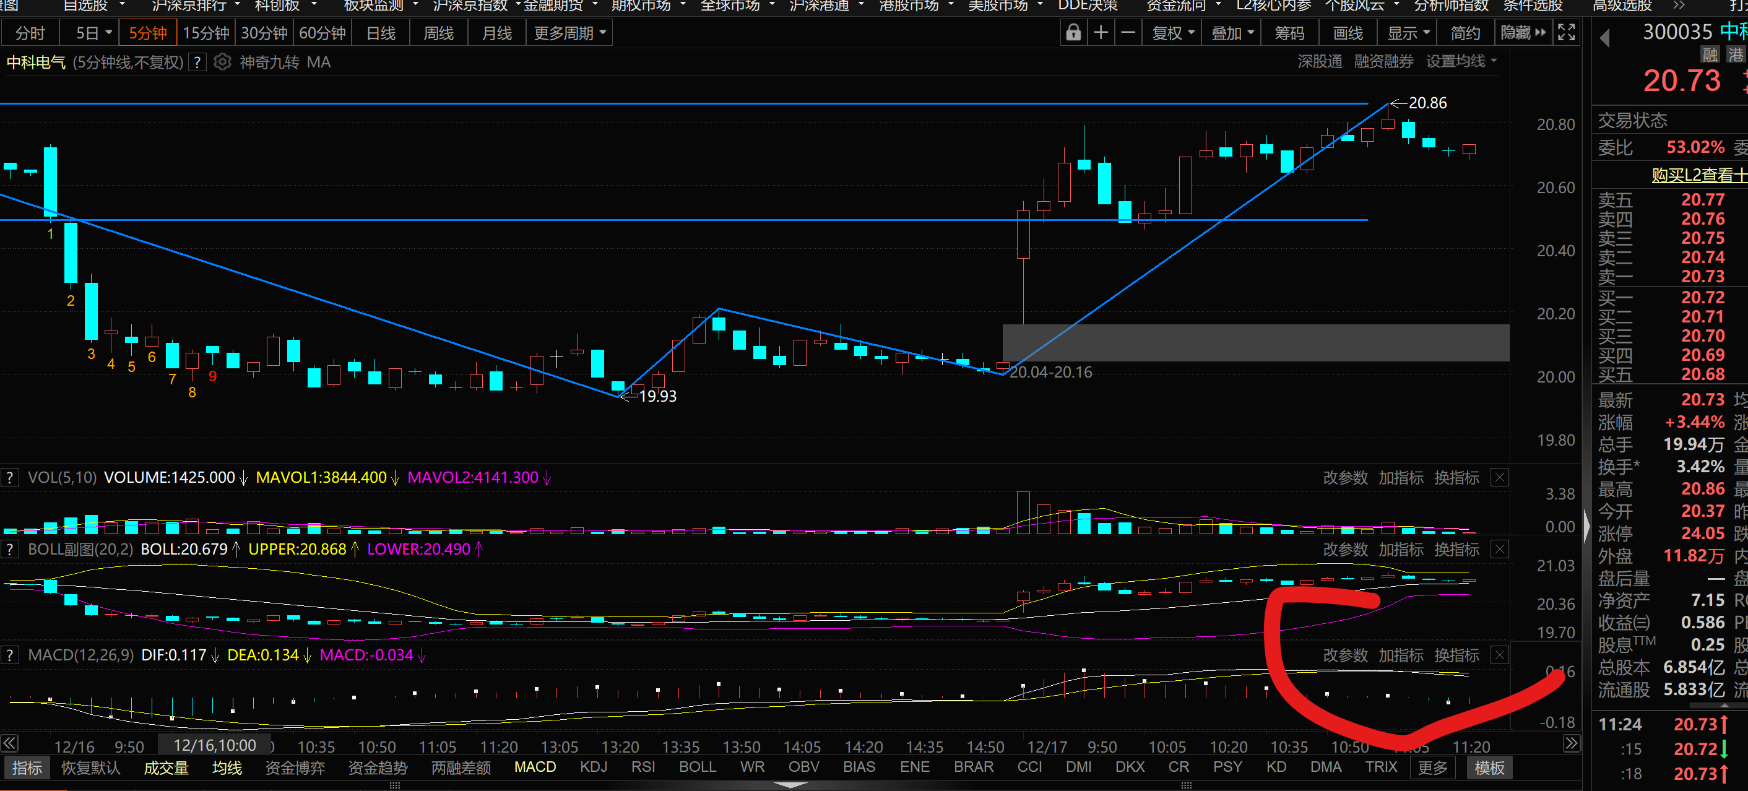Screen dimensions: 1748x791
Task: Click the help question mark beside 中科电气 title
Action: [197, 63]
